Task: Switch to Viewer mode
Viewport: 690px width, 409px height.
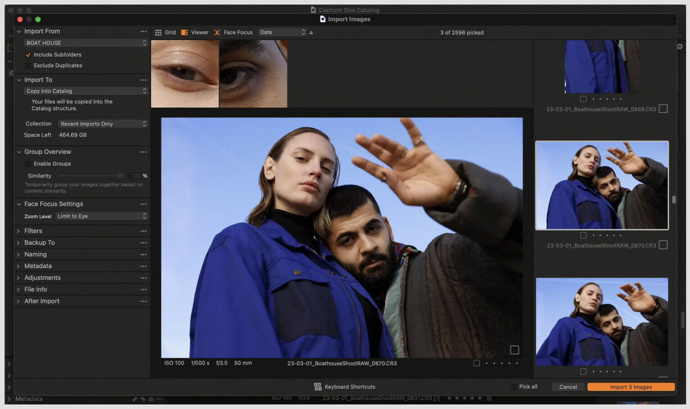Action: click(x=195, y=32)
